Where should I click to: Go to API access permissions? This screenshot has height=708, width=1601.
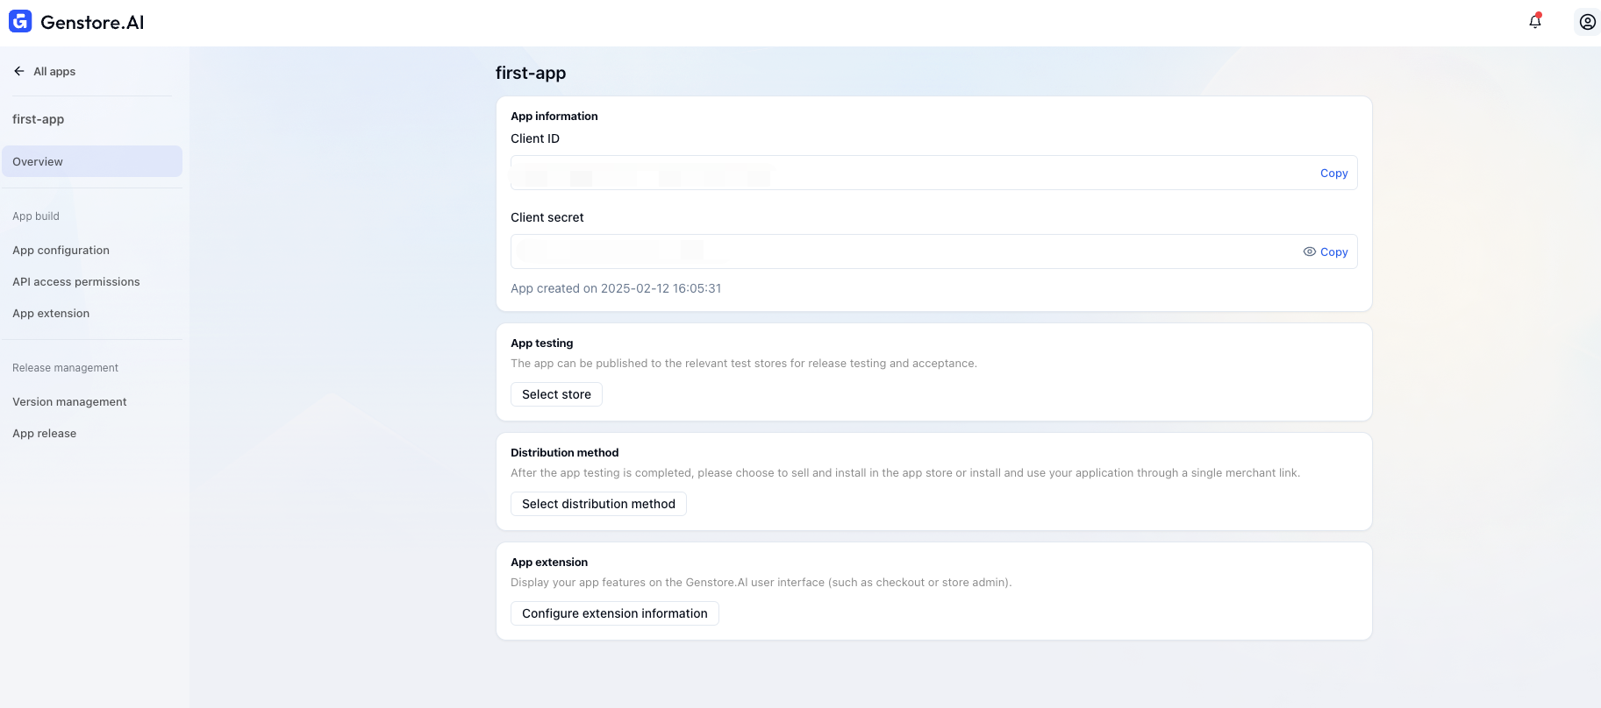coord(76,281)
